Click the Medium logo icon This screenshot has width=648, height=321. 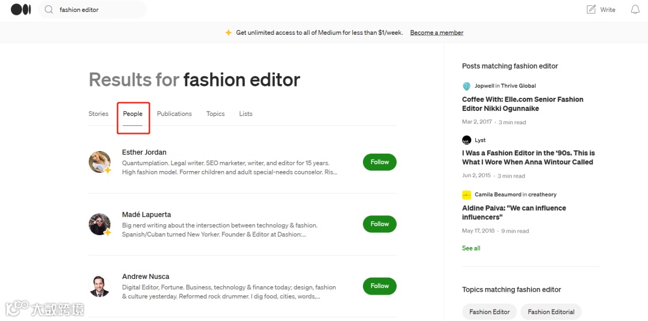click(x=20, y=10)
